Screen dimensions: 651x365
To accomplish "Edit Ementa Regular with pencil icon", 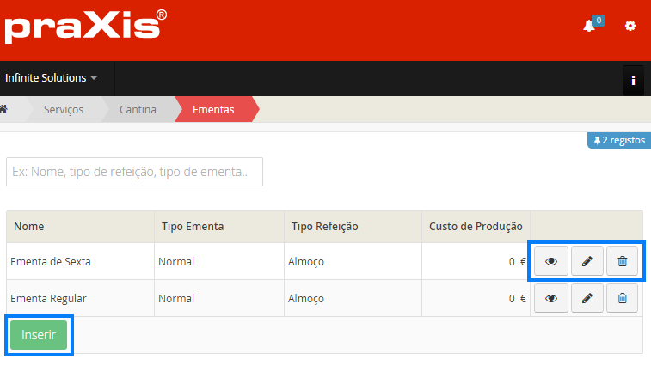I will click(587, 298).
